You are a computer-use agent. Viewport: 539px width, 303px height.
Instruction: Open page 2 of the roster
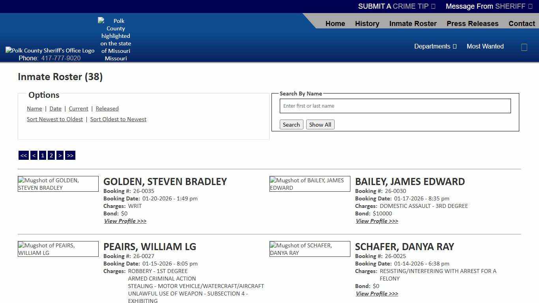(x=51, y=155)
